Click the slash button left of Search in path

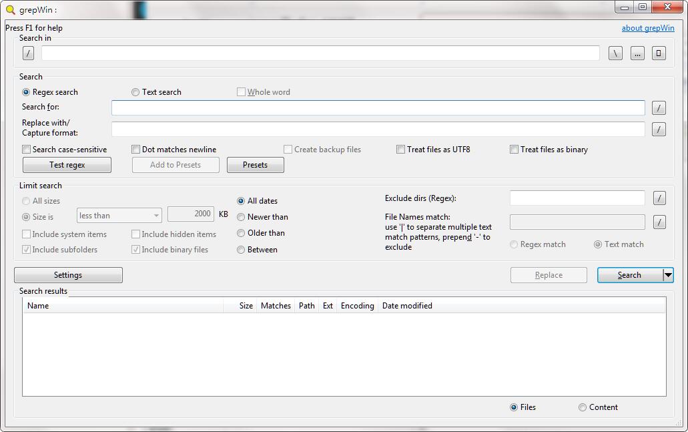(x=28, y=53)
